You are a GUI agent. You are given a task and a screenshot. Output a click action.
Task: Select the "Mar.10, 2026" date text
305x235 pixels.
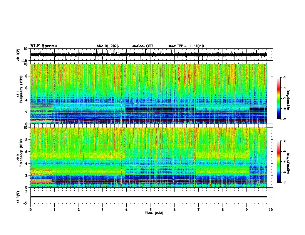[107, 46]
